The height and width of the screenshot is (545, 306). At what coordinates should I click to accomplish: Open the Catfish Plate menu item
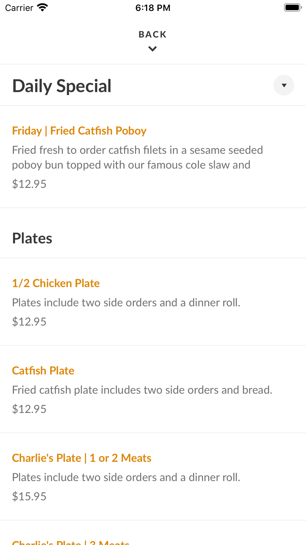(43, 371)
